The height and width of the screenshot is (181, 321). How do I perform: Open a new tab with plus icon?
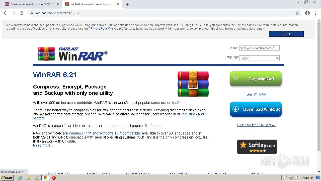click(128, 4)
